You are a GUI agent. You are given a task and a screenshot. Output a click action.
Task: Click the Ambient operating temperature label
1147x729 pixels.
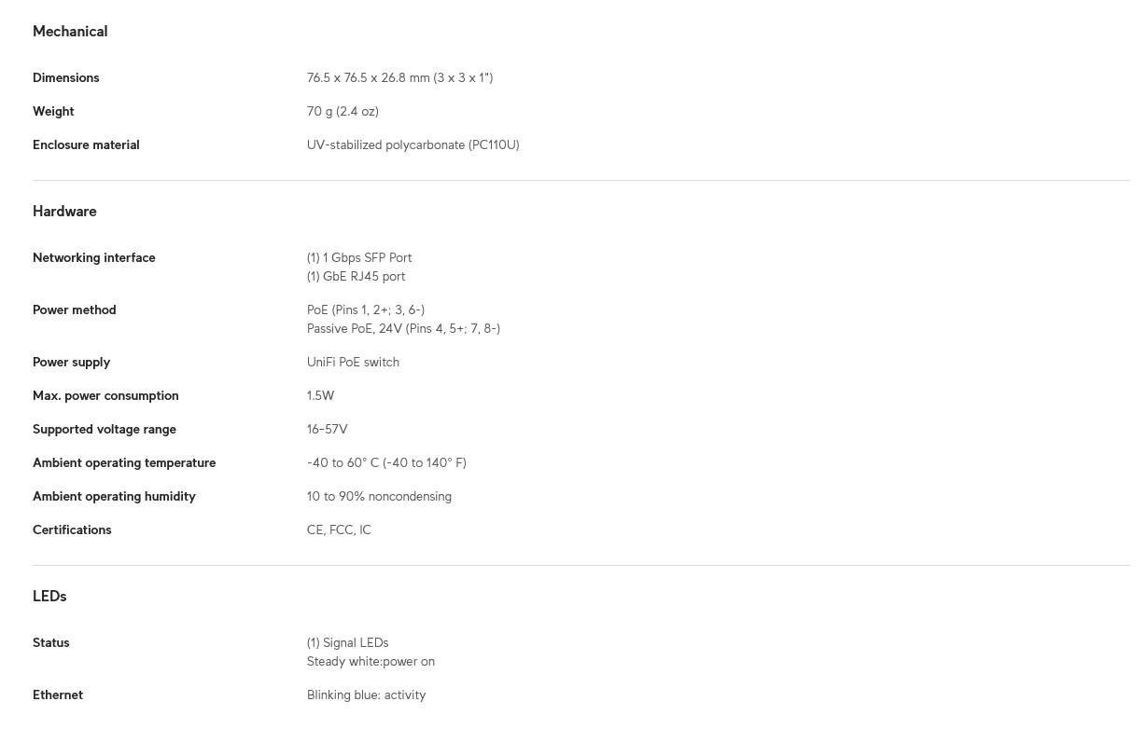coord(124,463)
